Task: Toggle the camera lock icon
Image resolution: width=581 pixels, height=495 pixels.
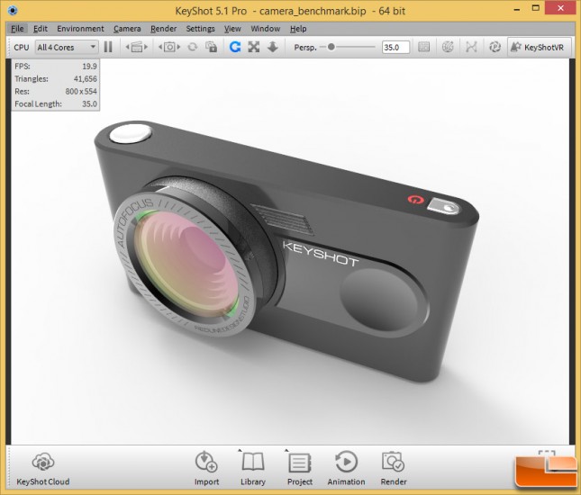Action: pos(211,47)
